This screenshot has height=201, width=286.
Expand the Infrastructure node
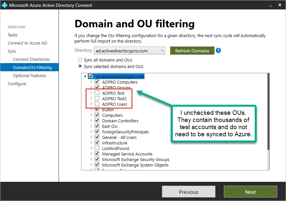(91, 142)
